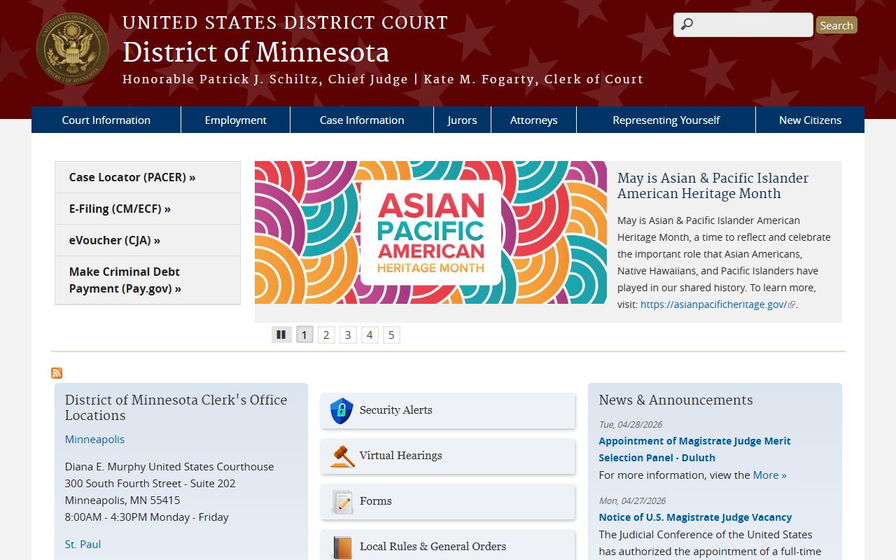Click the Forms notepad icon
Viewport: 896px width, 560px height.
[342, 502]
